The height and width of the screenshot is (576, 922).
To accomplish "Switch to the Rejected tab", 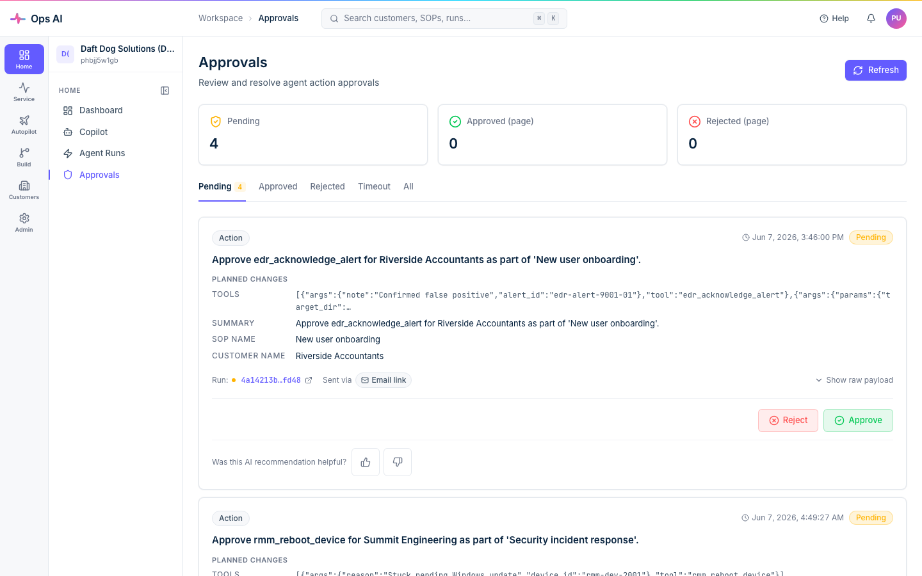I will click(x=327, y=187).
